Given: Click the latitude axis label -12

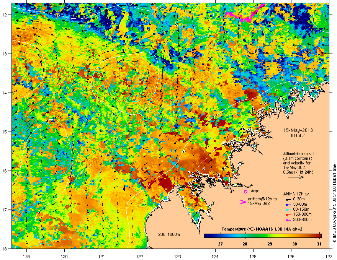Looking at the screenshot, I should (x=4, y=15).
